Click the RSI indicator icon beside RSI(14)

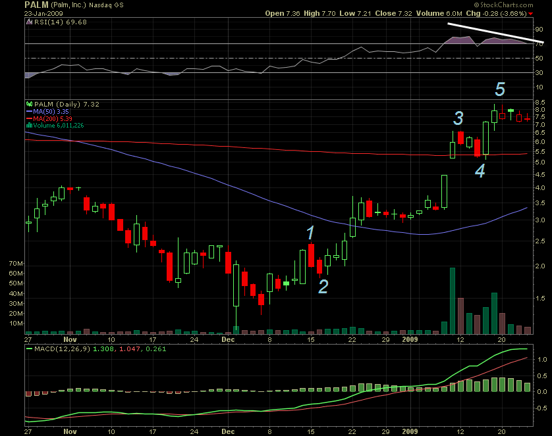coord(30,22)
